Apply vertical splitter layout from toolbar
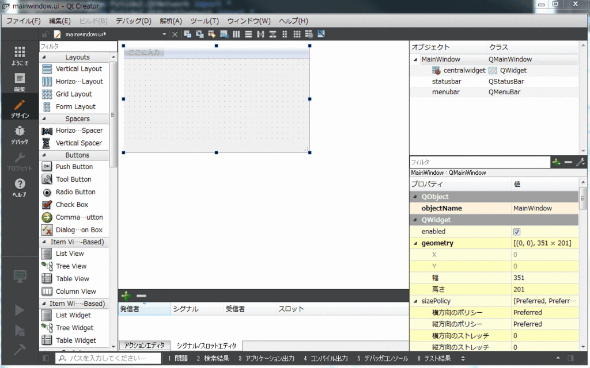 tap(273, 34)
